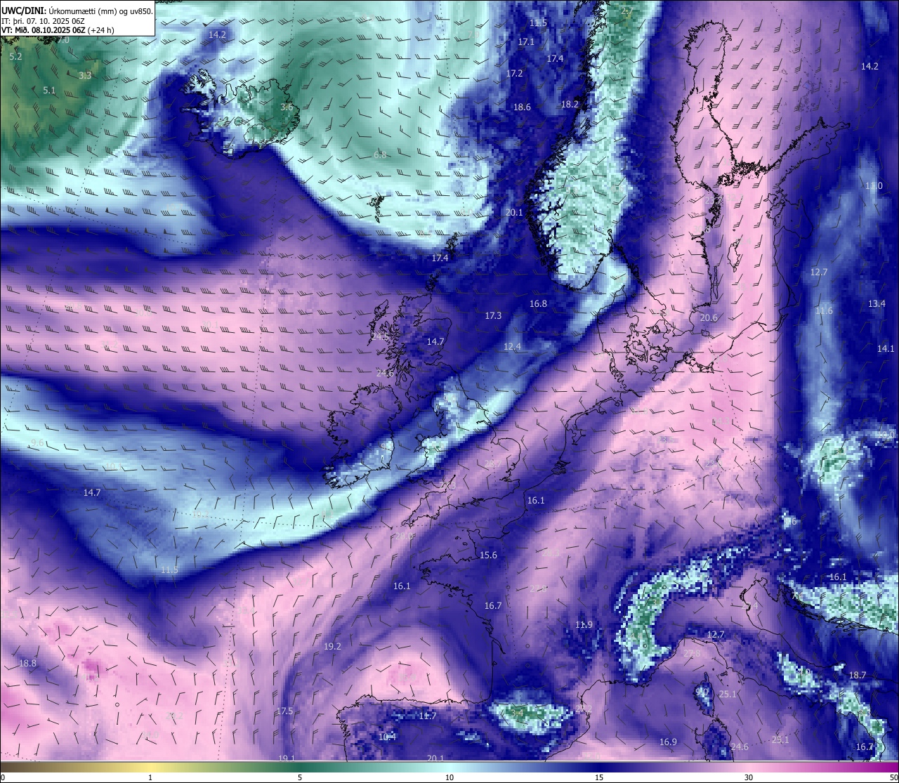Click the 10 tick on the color scale
The image size is (899, 783).
(x=449, y=778)
